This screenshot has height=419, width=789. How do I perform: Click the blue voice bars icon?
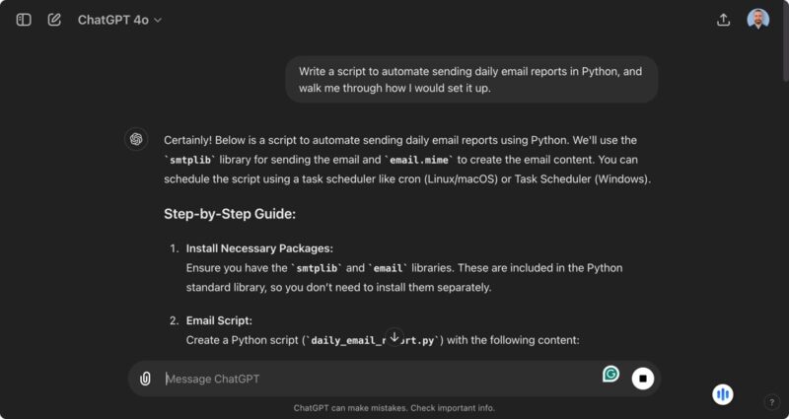[723, 394]
